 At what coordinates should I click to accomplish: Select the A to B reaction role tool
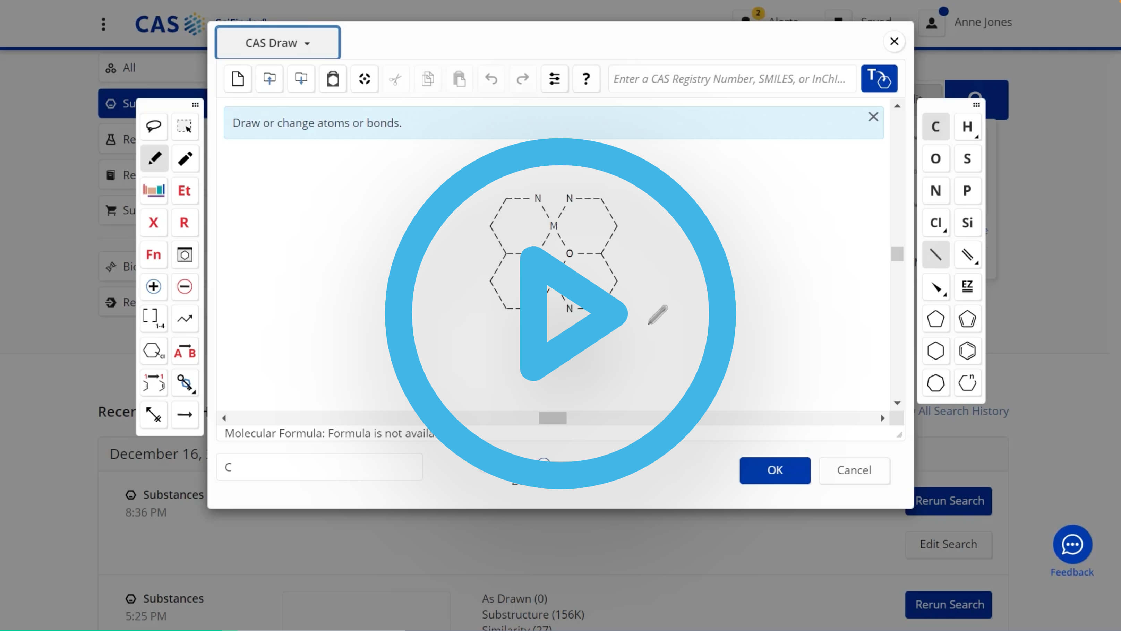(185, 351)
